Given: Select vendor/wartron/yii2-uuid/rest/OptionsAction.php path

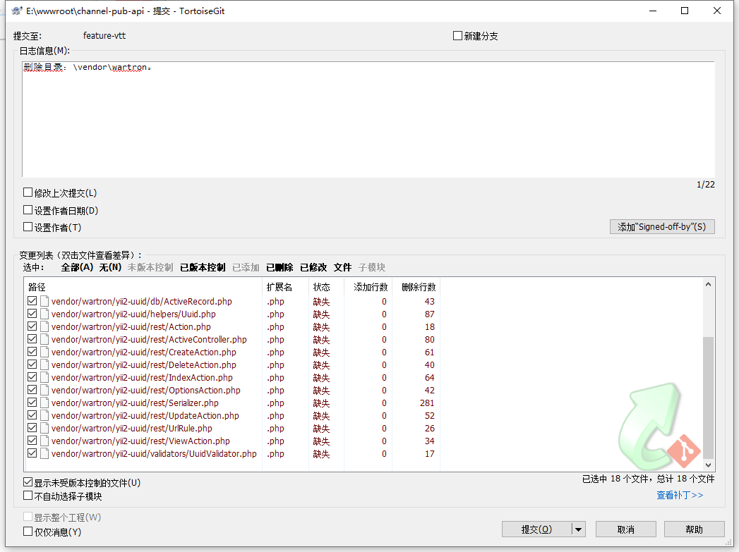Looking at the screenshot, I should coord(145,390).
